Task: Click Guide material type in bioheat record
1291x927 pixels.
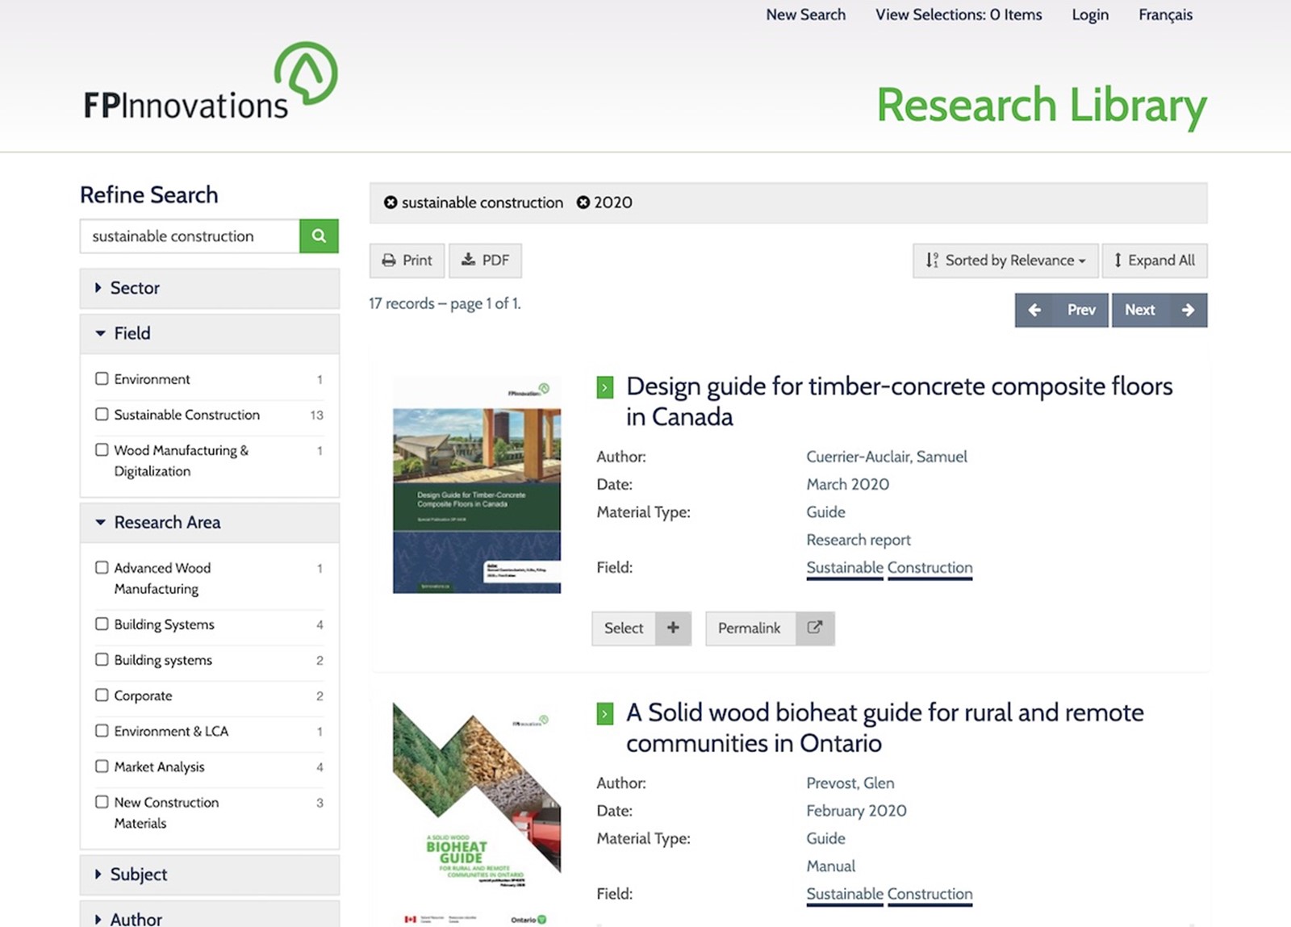Action: pos(826,838)
